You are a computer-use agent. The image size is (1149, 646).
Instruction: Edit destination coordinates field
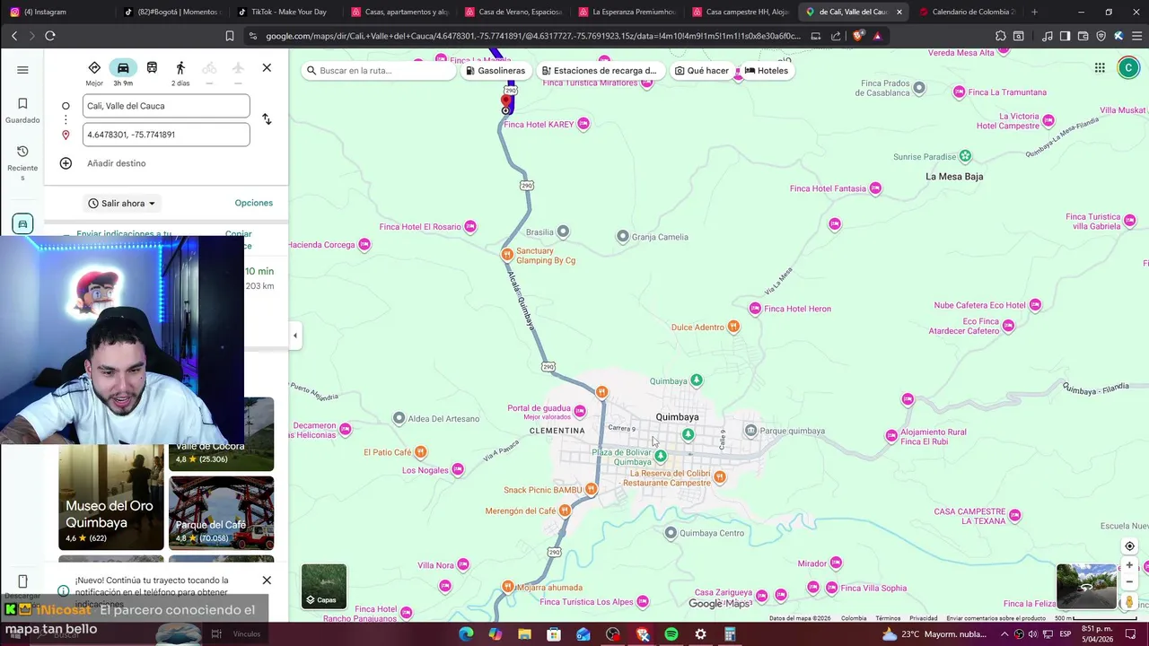(x=166, y=135)
